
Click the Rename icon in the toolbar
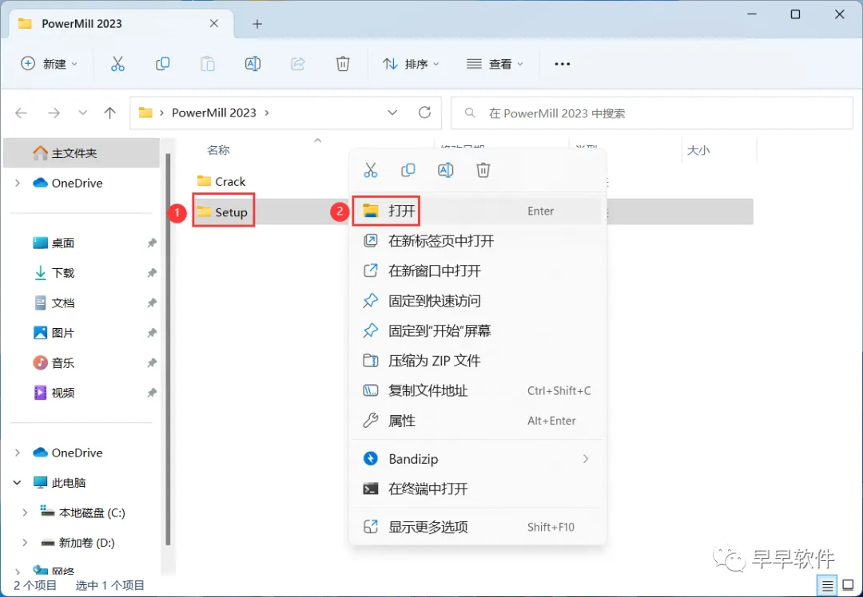[253, 64]
